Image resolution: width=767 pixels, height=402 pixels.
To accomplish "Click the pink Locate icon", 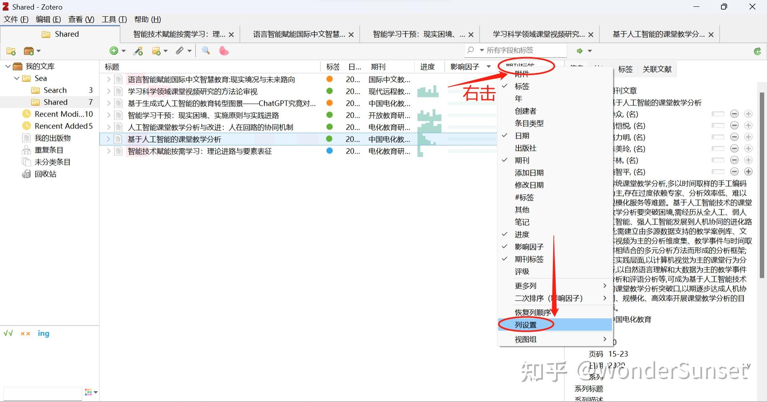I will coord(224,51).
